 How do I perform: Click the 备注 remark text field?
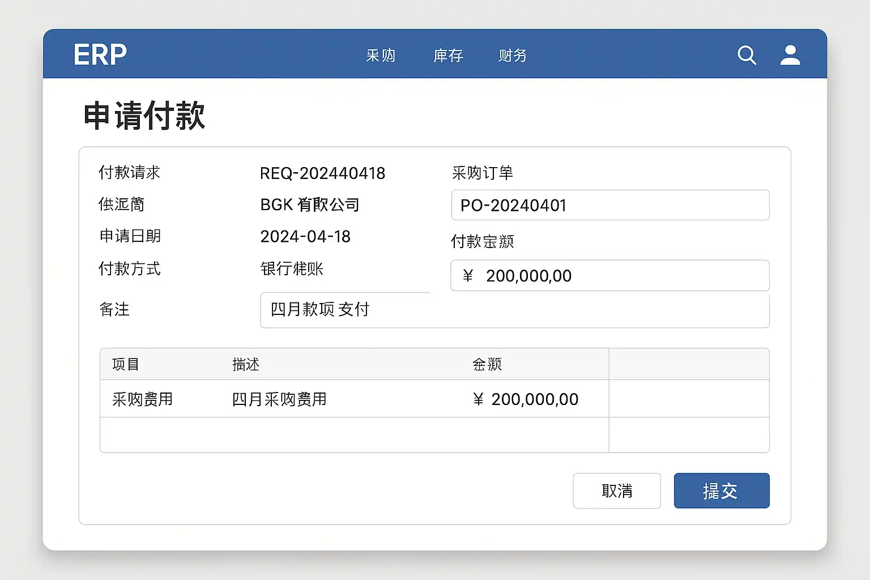[514, 310]
